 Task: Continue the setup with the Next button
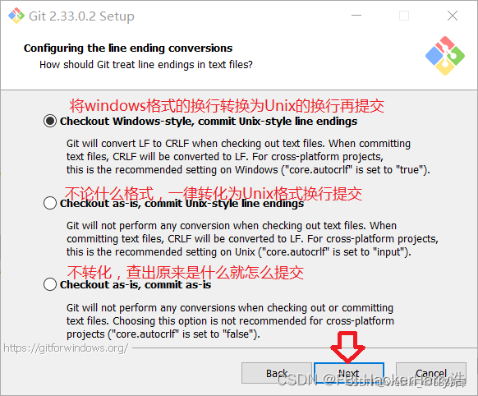click(349, 373)
